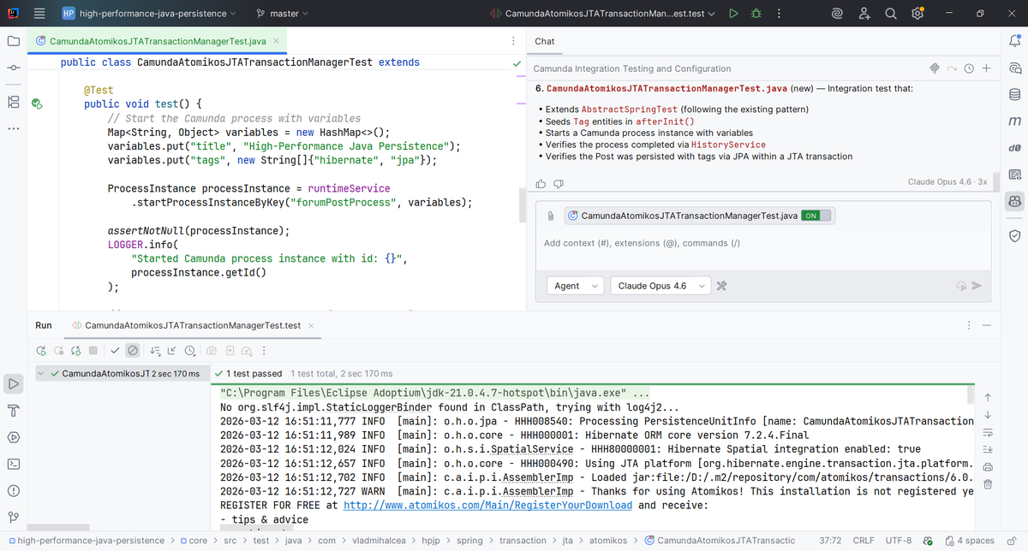Open the Structure tool window
This screenshot has height=551, width=1028.
pos(13,101)
